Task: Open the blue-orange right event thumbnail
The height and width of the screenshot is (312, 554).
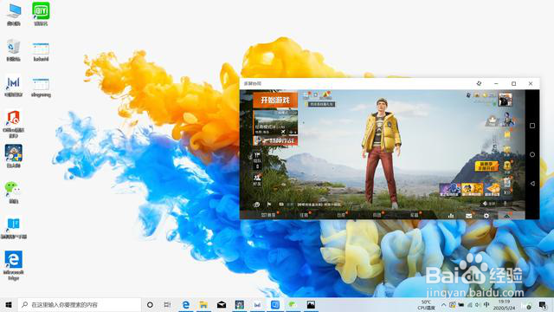Action: tap(493, 190)
